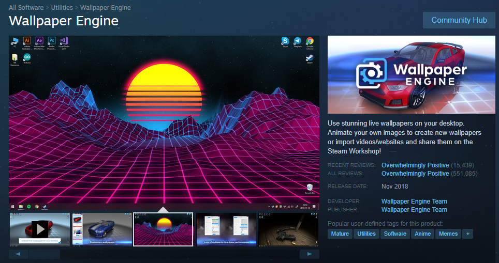This screenshot has width=499, height=263.
Task: Click the Telegram icon in the screenshot
Action: click(x=298, y=42)
